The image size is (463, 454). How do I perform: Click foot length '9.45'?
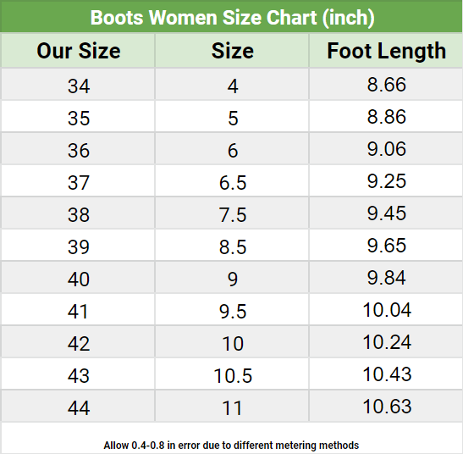(387, 213)
